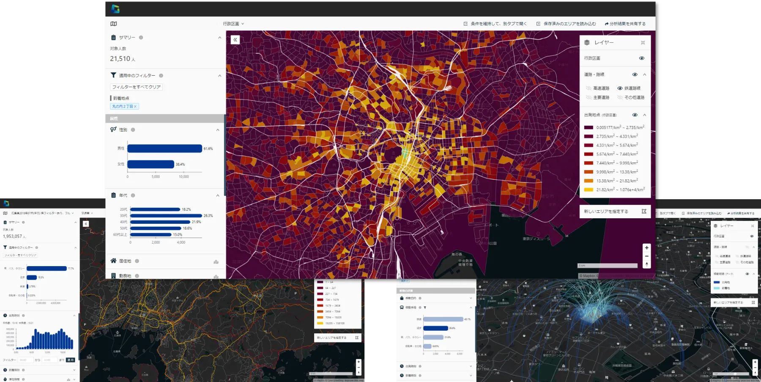
Task: Click the clipboard icon next to サマリー
Action: [113, 38]
